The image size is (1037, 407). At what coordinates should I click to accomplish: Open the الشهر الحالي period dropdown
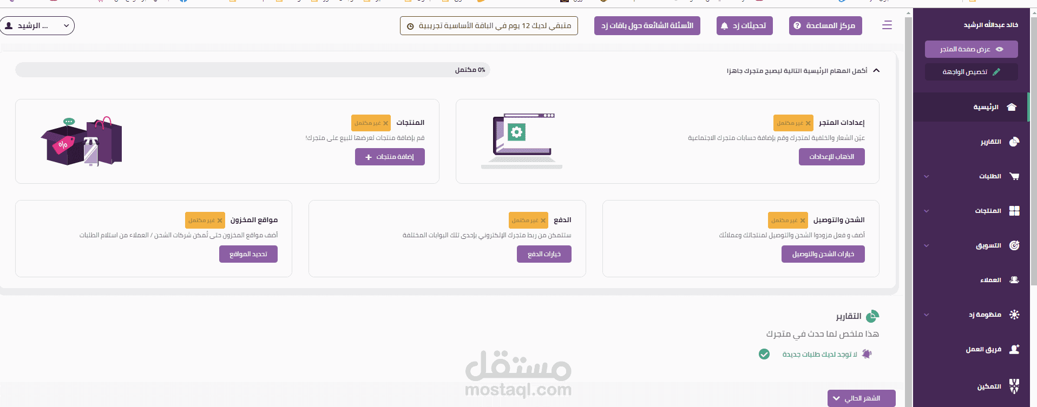coord(862,398)
